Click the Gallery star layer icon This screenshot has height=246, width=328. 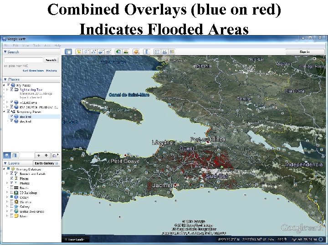pyautogui.click(x=16, y=207)
